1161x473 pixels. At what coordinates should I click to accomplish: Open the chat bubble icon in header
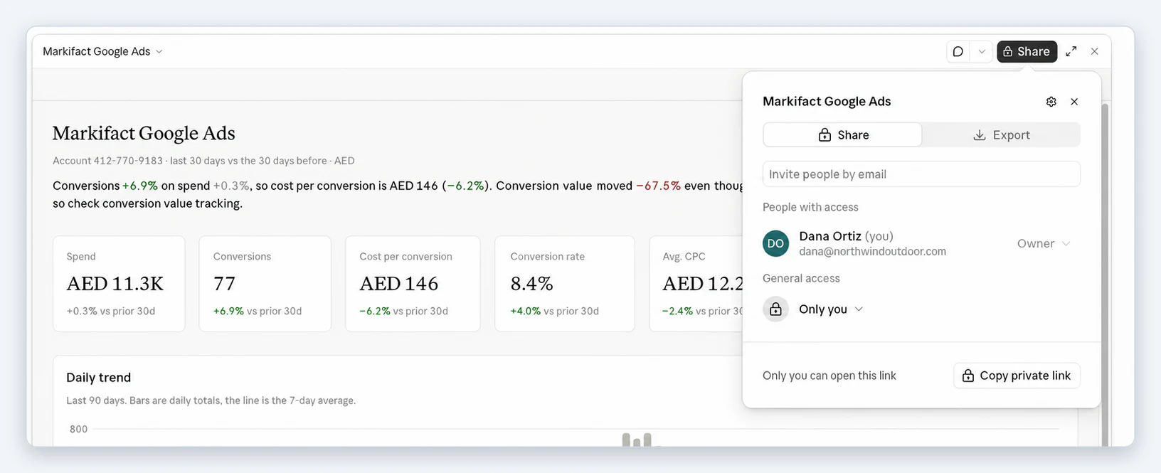coord(958,51)
